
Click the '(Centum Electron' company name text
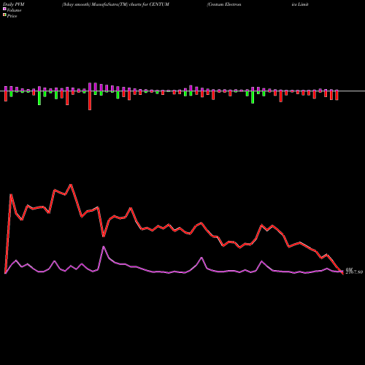point(224,4)
